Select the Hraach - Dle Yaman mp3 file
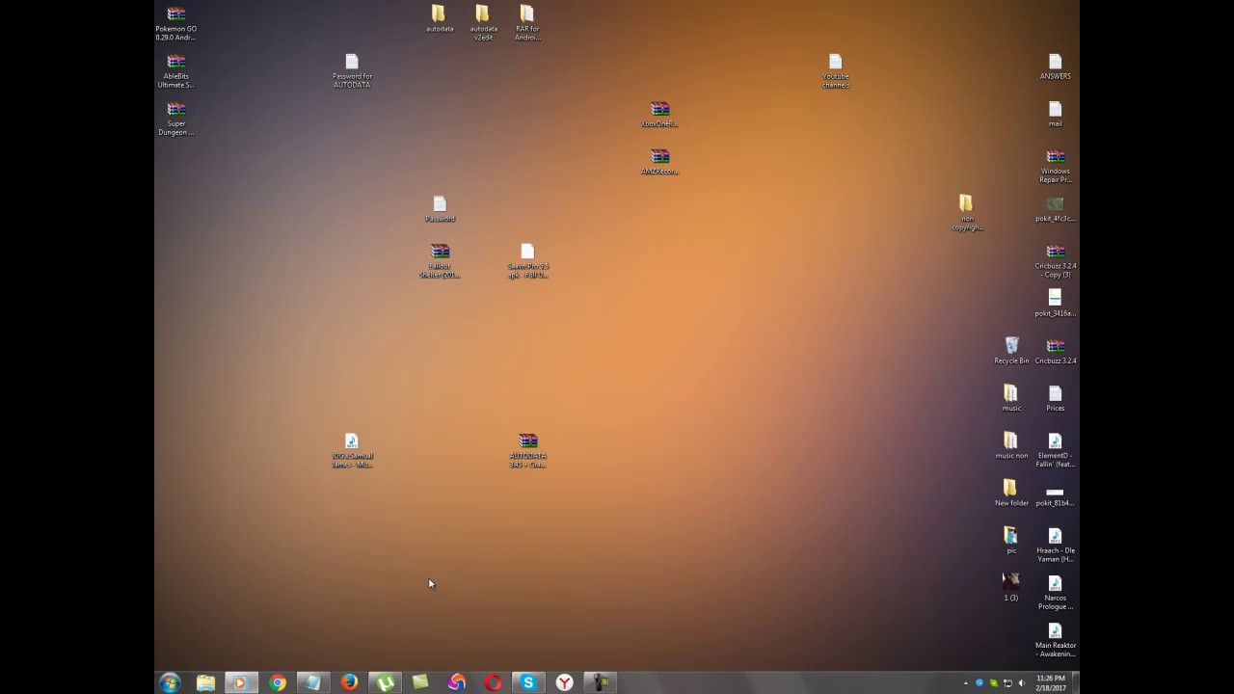Viewport: 1234px width, 694px height. (x=1055, y=545)
